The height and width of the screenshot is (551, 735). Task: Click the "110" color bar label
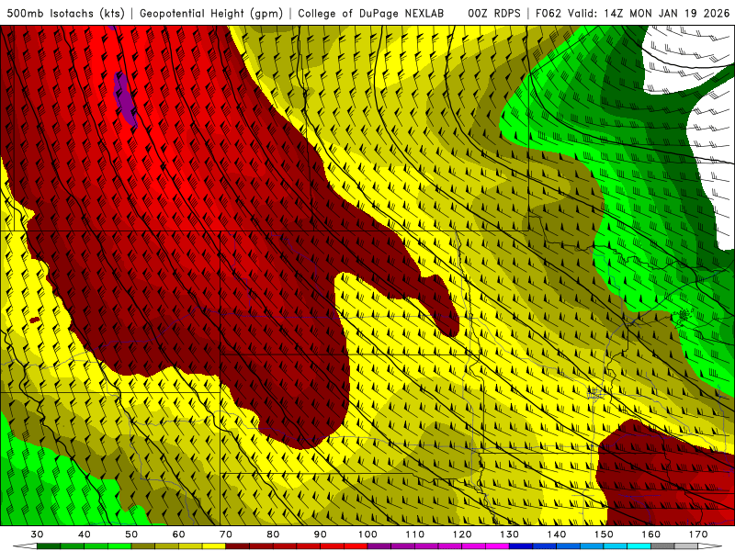[415, 534]
